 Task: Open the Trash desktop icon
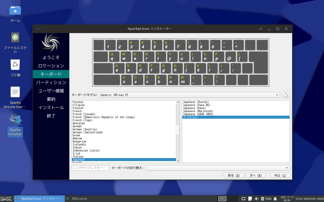pos(15,65)
